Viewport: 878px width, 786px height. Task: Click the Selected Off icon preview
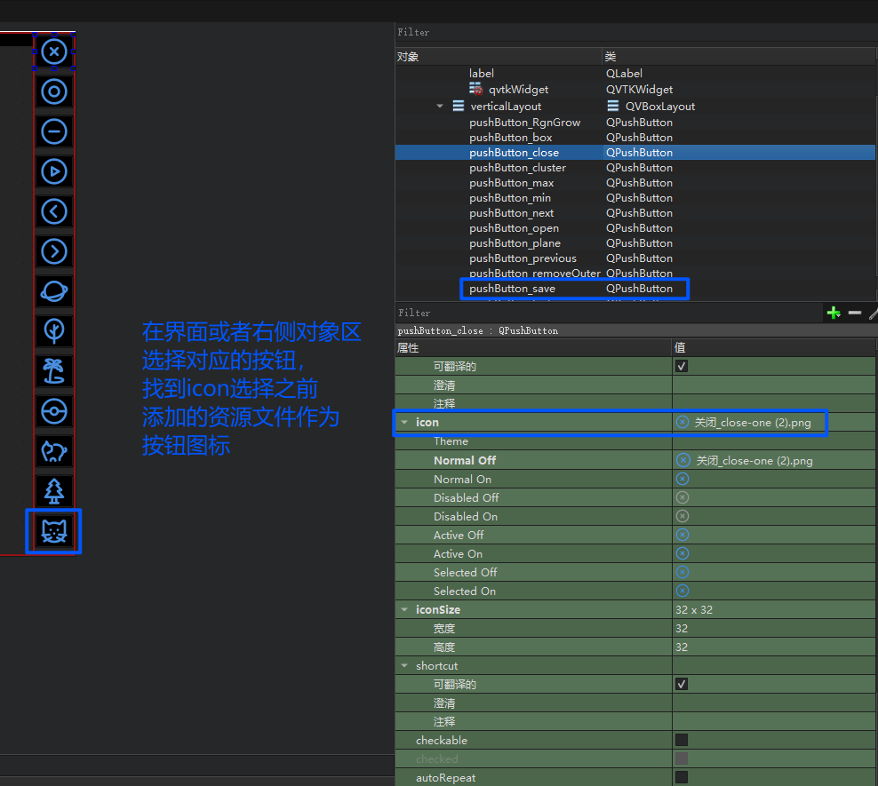click(x=682, y=572)
